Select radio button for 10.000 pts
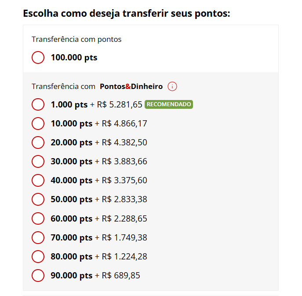 [38, 124]
